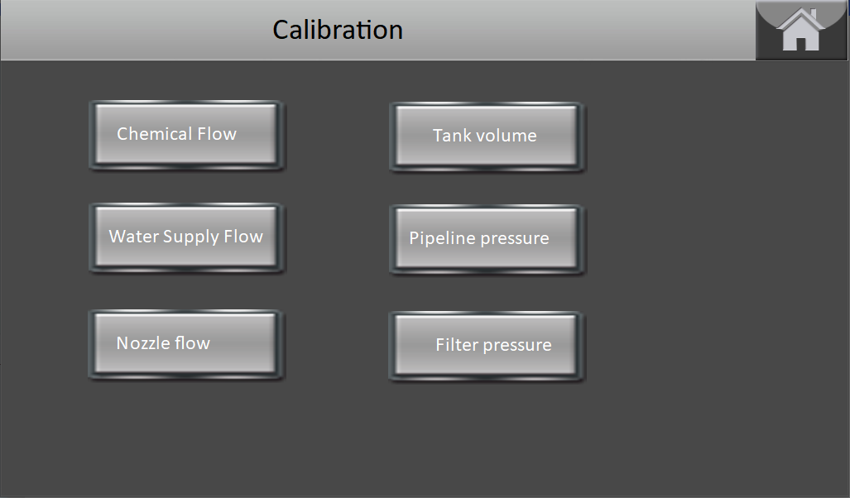Open Pipeline pressure calibration
This screenshot has width=850, height=498.
coord(487,239)
